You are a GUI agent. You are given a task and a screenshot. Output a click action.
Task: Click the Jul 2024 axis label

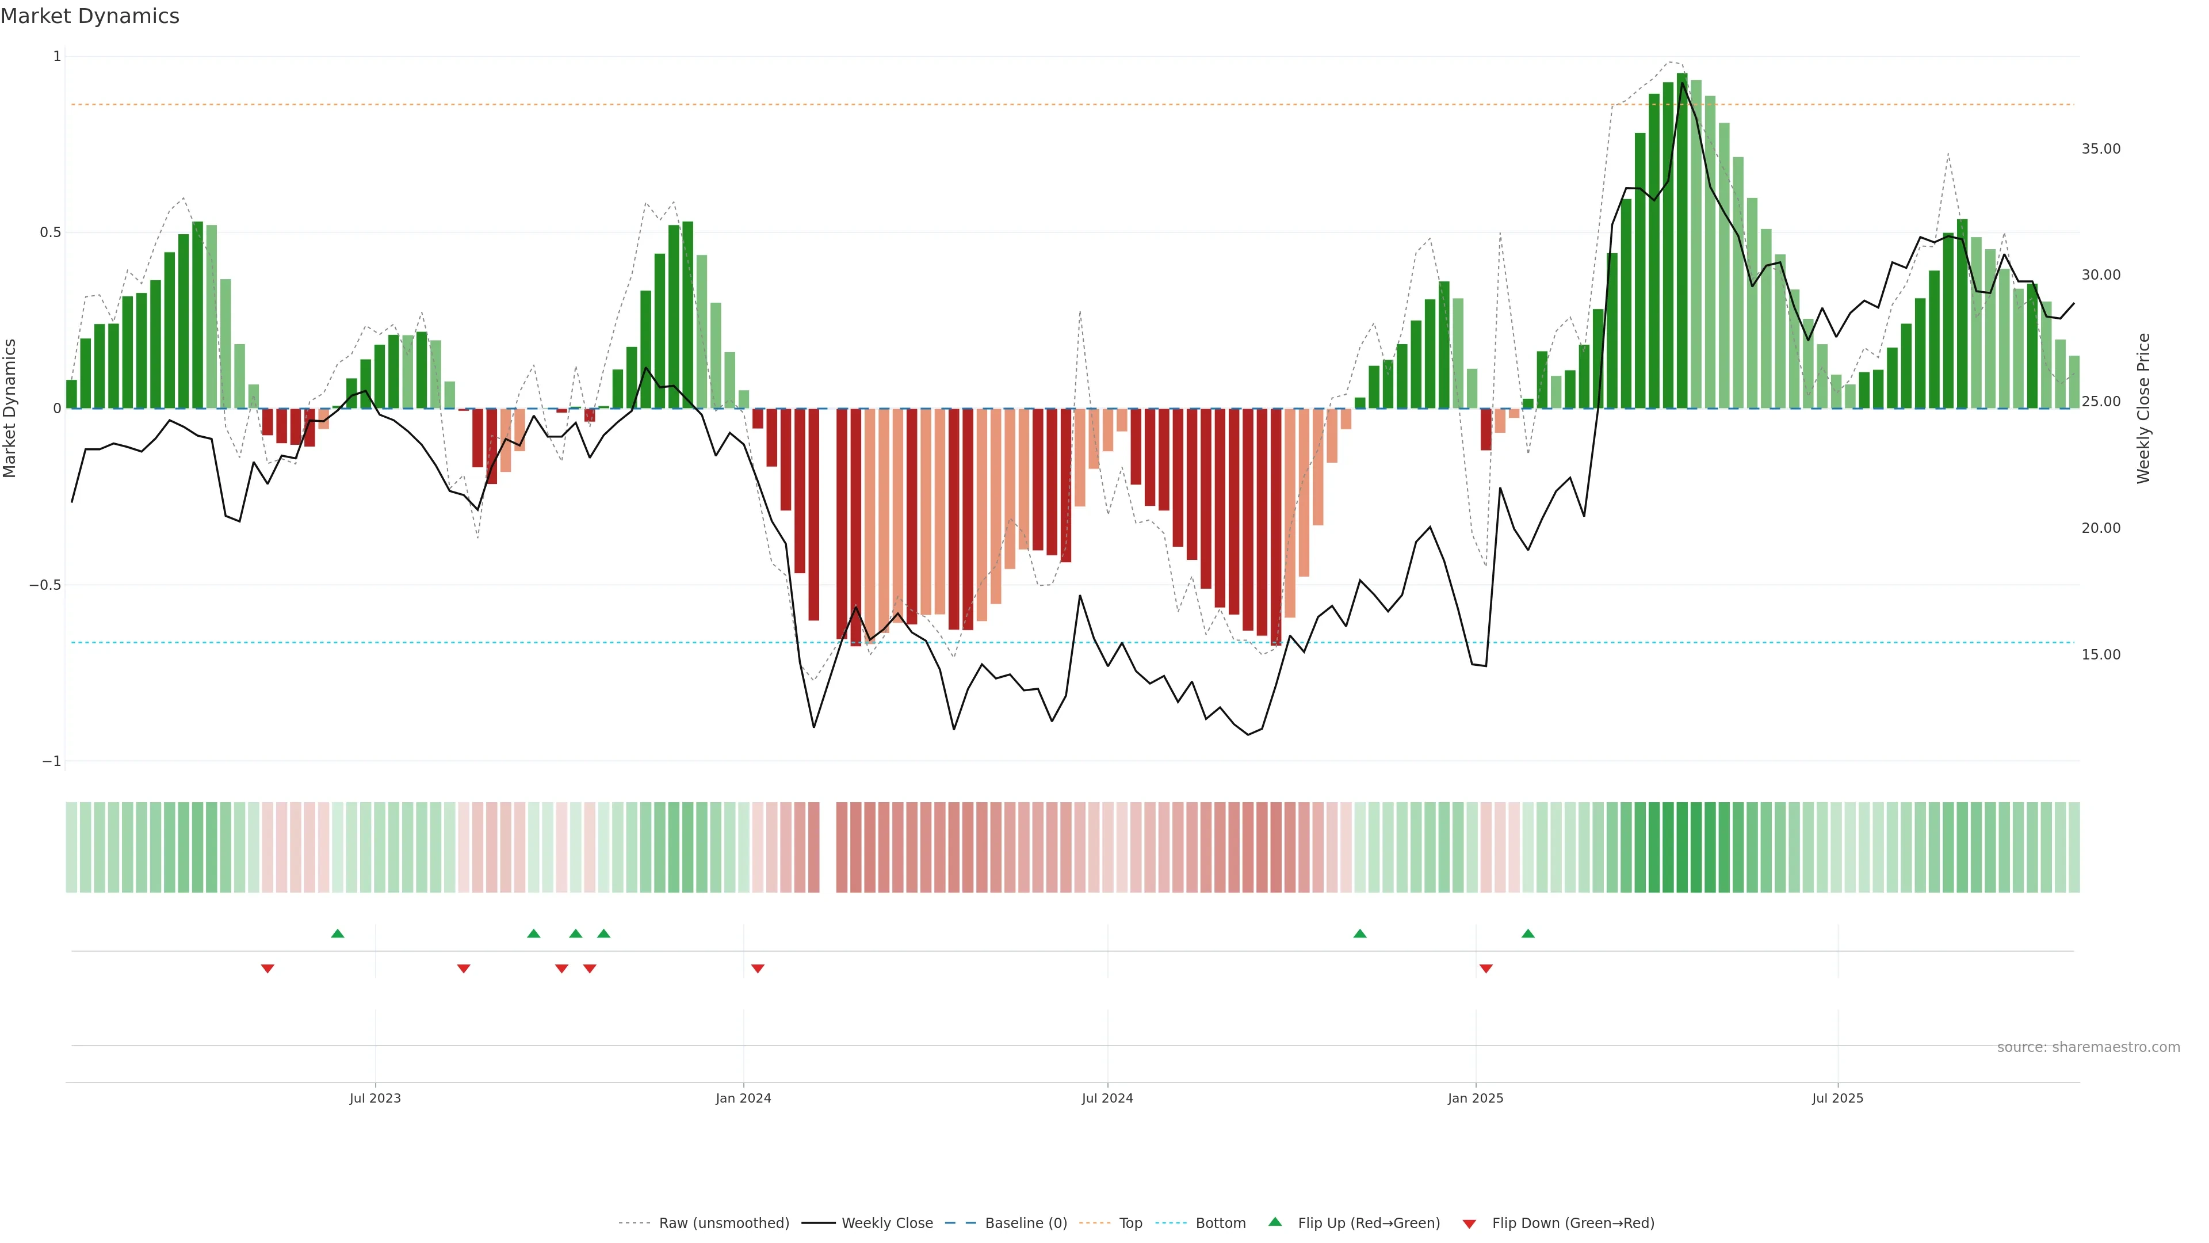coord(1107,1098)
